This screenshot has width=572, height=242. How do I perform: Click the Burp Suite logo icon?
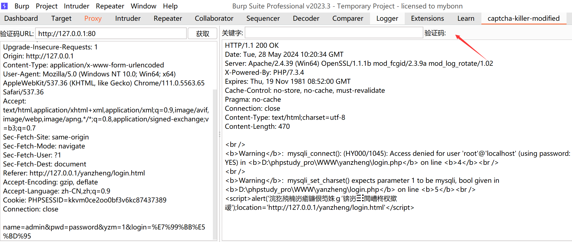4,6
